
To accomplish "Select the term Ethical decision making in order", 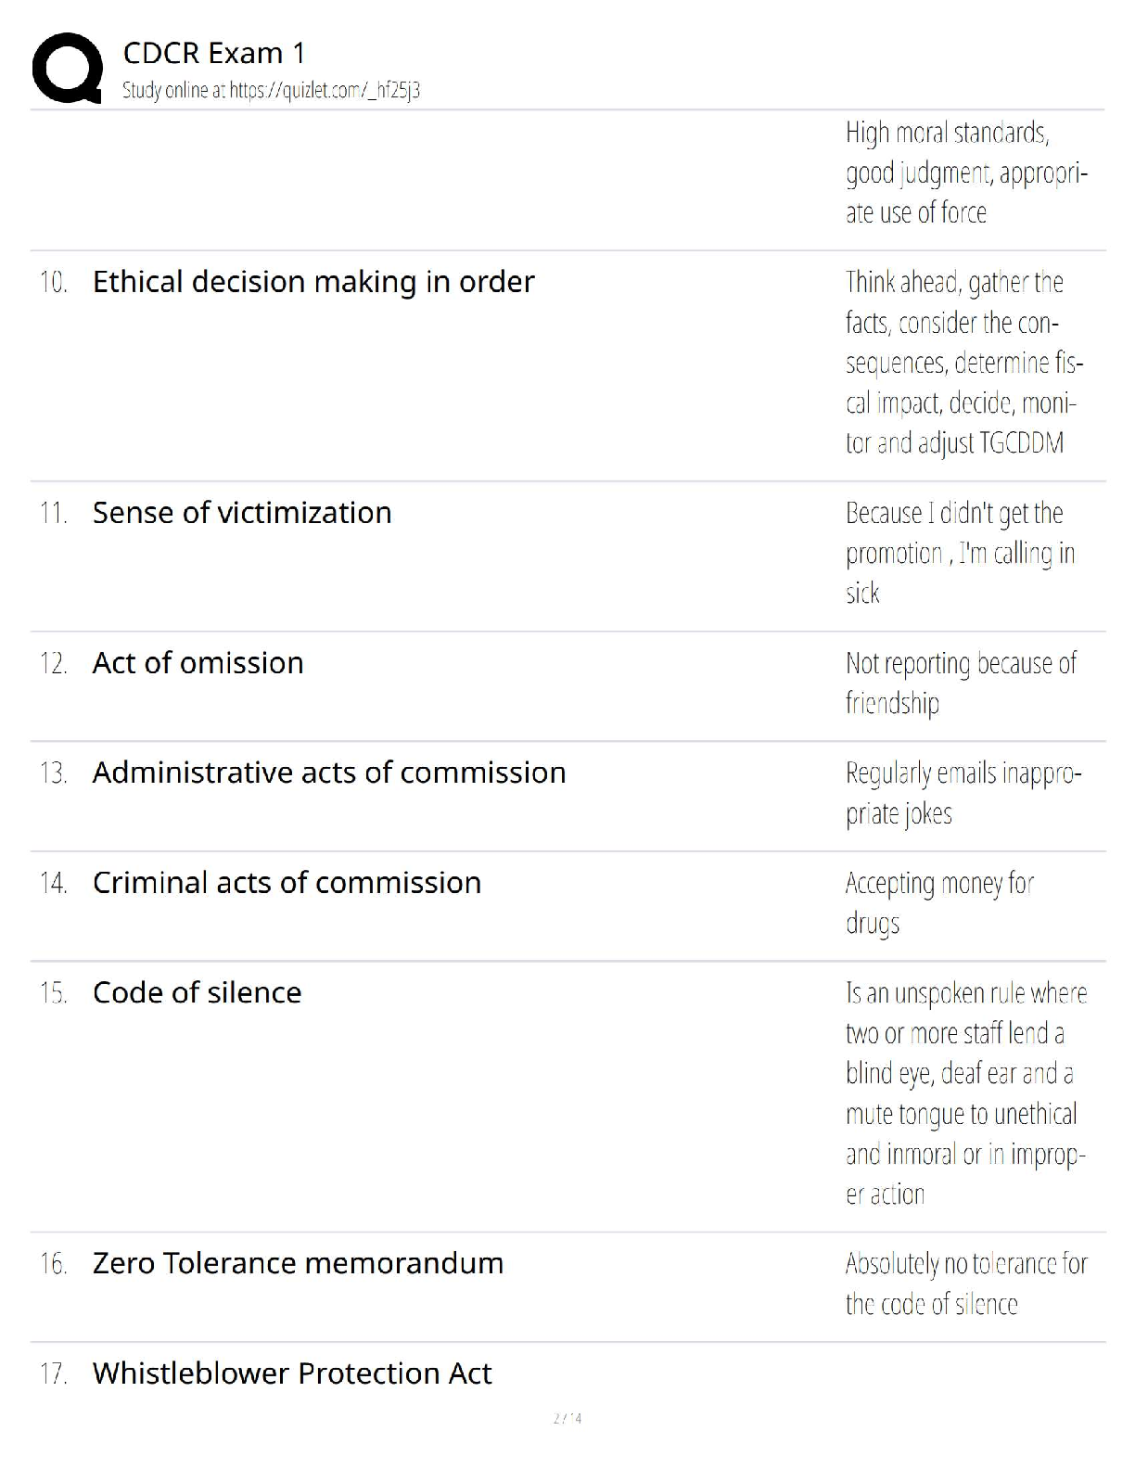I will pos(313,282).
